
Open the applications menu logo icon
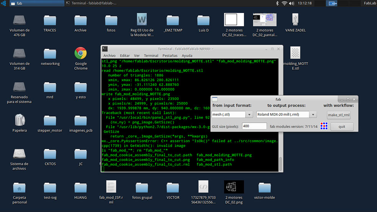click(3, 3)
